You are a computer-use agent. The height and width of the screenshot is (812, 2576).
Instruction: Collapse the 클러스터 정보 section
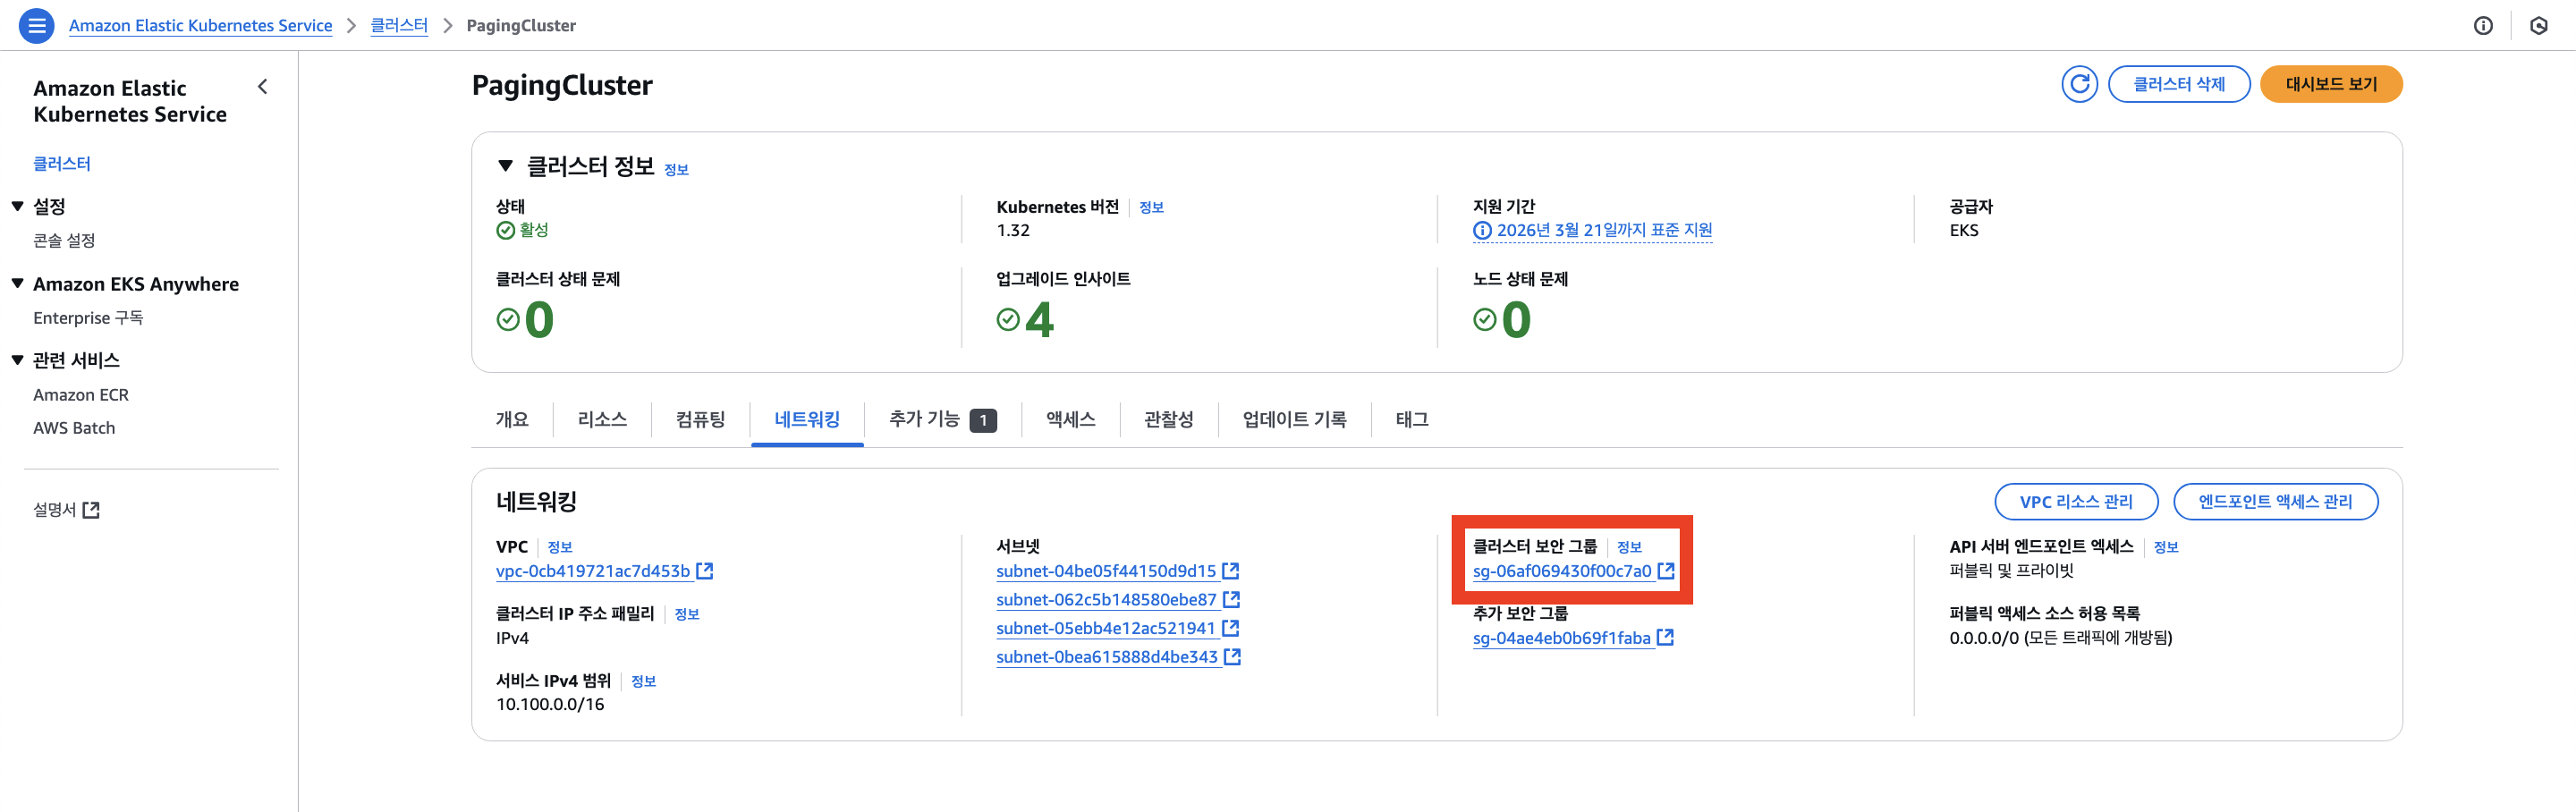pos(505,166)
